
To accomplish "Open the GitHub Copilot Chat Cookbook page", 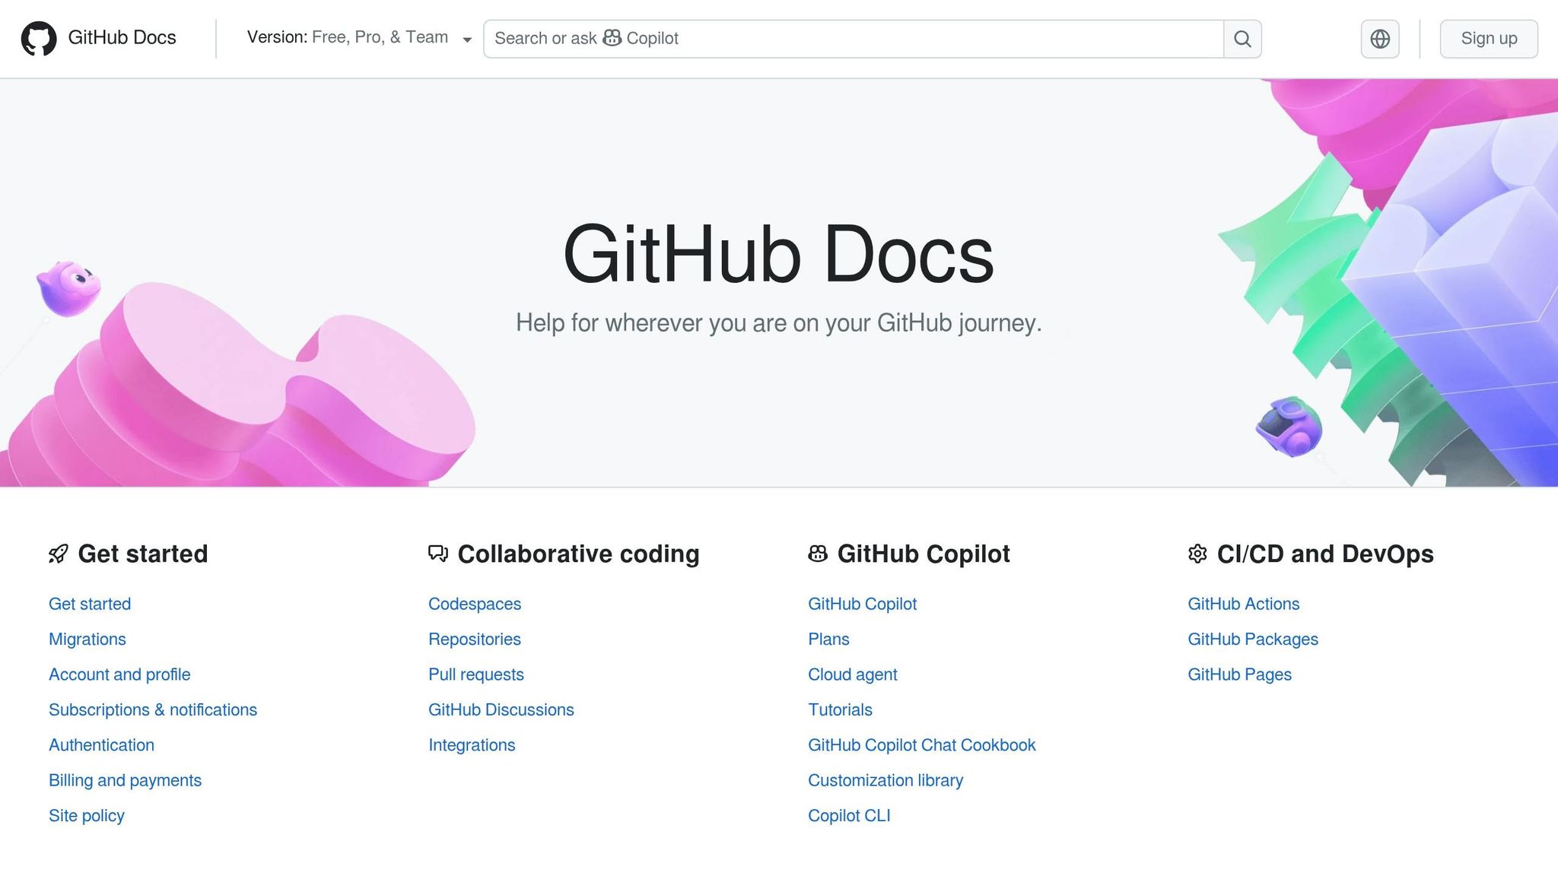I will tap(921, 744).
